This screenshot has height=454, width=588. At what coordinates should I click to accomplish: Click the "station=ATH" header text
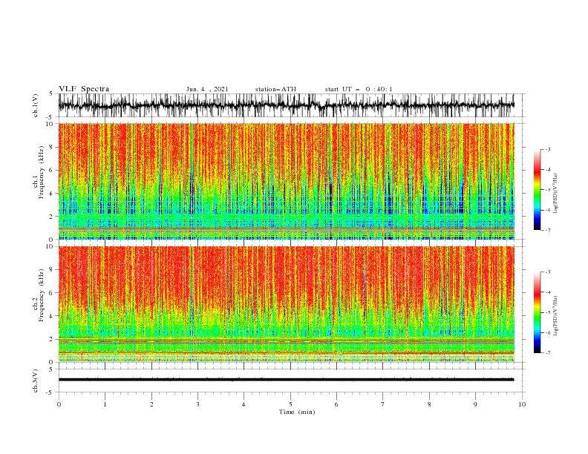275,89
